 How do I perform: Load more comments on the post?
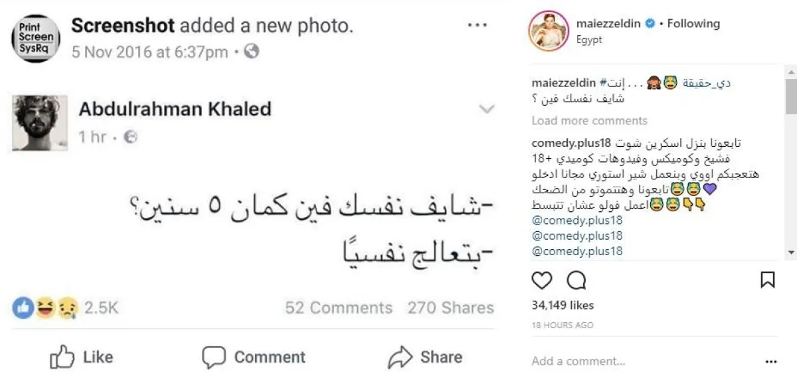click(x=589, y=121)
